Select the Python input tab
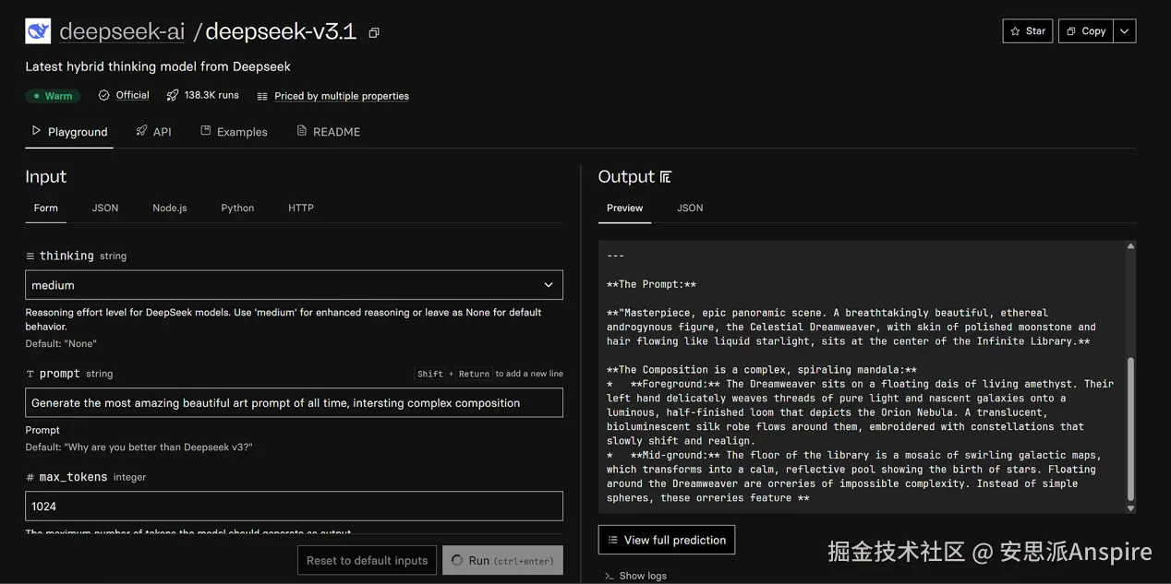1171x584 pixels. pos(237,208)
